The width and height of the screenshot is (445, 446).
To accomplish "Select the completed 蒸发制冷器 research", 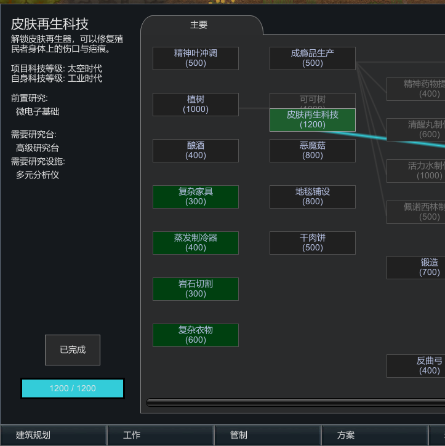I will pos(196,243).
